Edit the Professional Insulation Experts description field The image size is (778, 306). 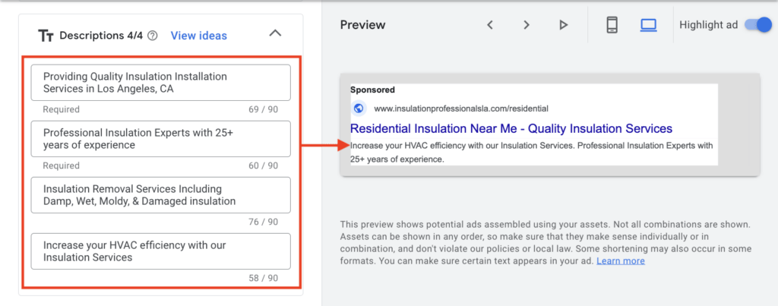tap(161, 138)
